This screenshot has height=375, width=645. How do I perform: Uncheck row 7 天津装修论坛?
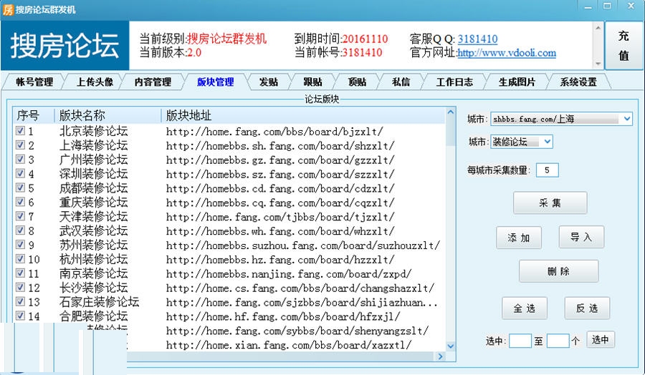pyautogui.click(x=20, y=215)
